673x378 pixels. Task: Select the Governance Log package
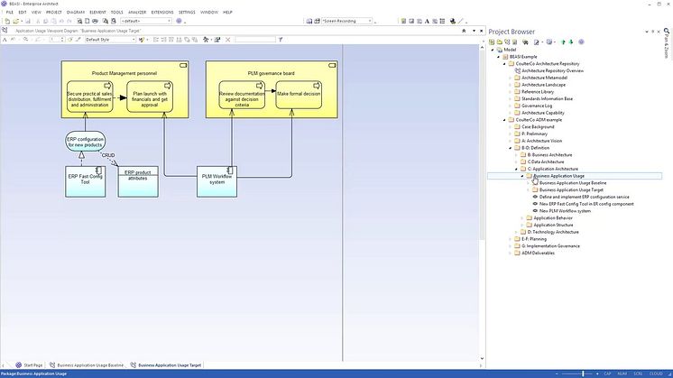pos(537,106)
